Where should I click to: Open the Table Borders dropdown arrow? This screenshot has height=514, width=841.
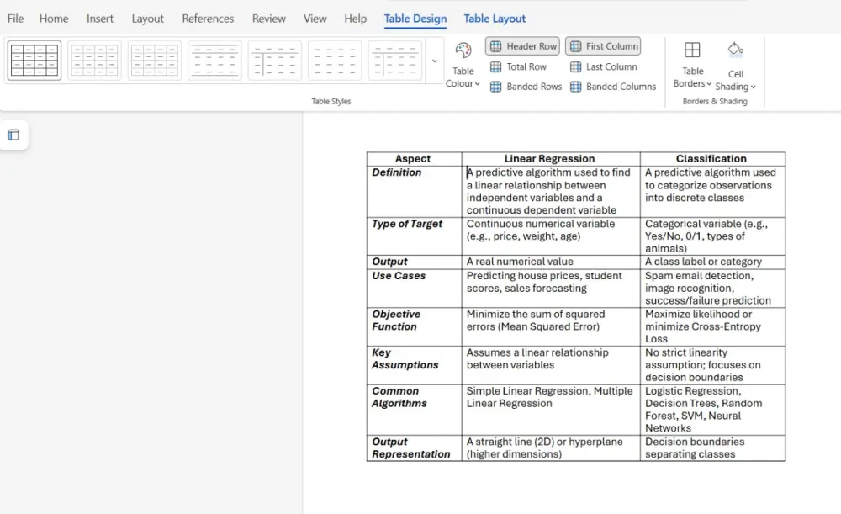tap(709, 83)
